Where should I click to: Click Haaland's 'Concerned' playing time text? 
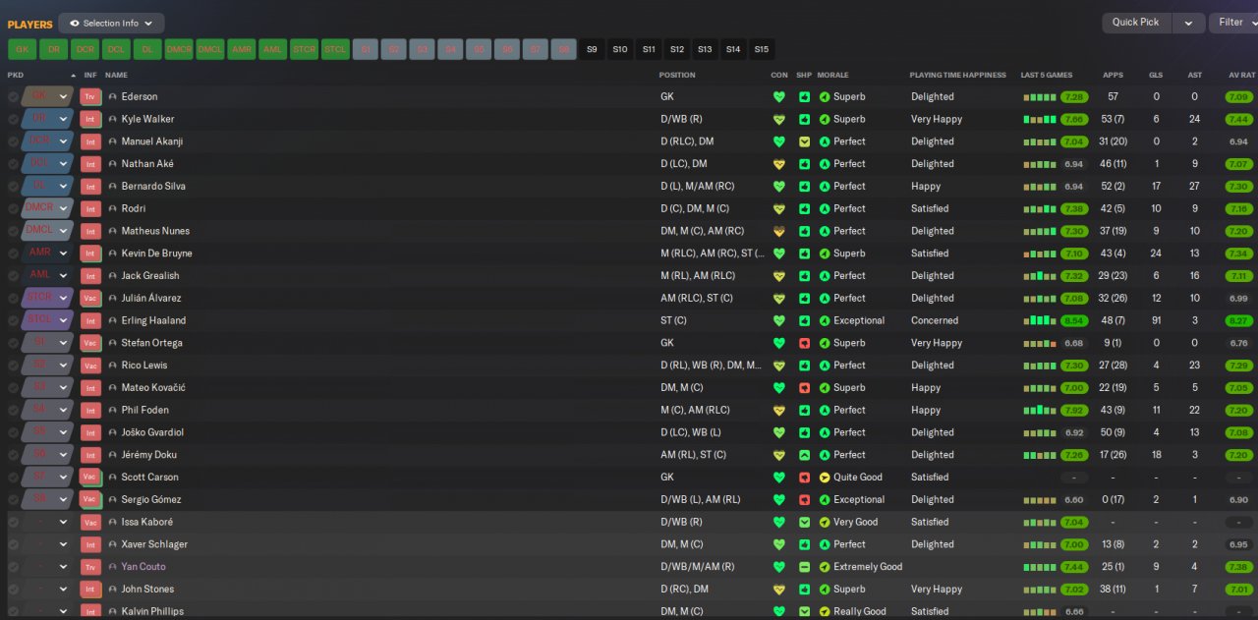click(x=935, y=320)
